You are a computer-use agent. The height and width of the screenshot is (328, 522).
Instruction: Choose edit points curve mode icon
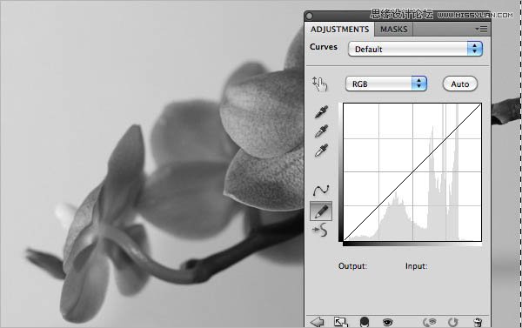320,191
